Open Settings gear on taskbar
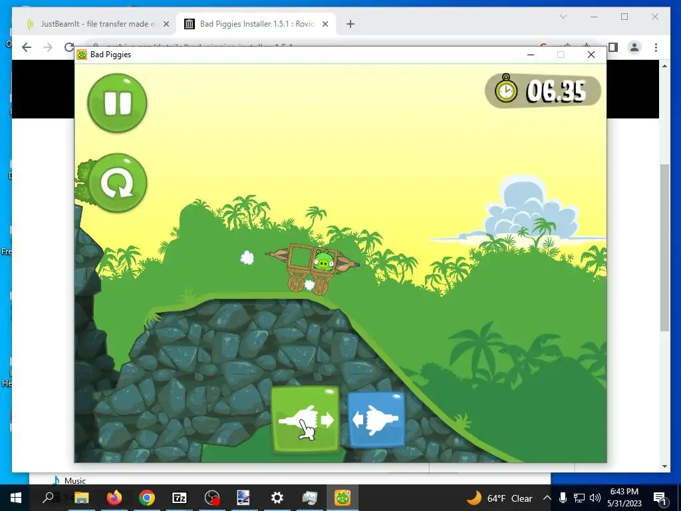Screen dimensions: 681x511 tap(277, 498)
